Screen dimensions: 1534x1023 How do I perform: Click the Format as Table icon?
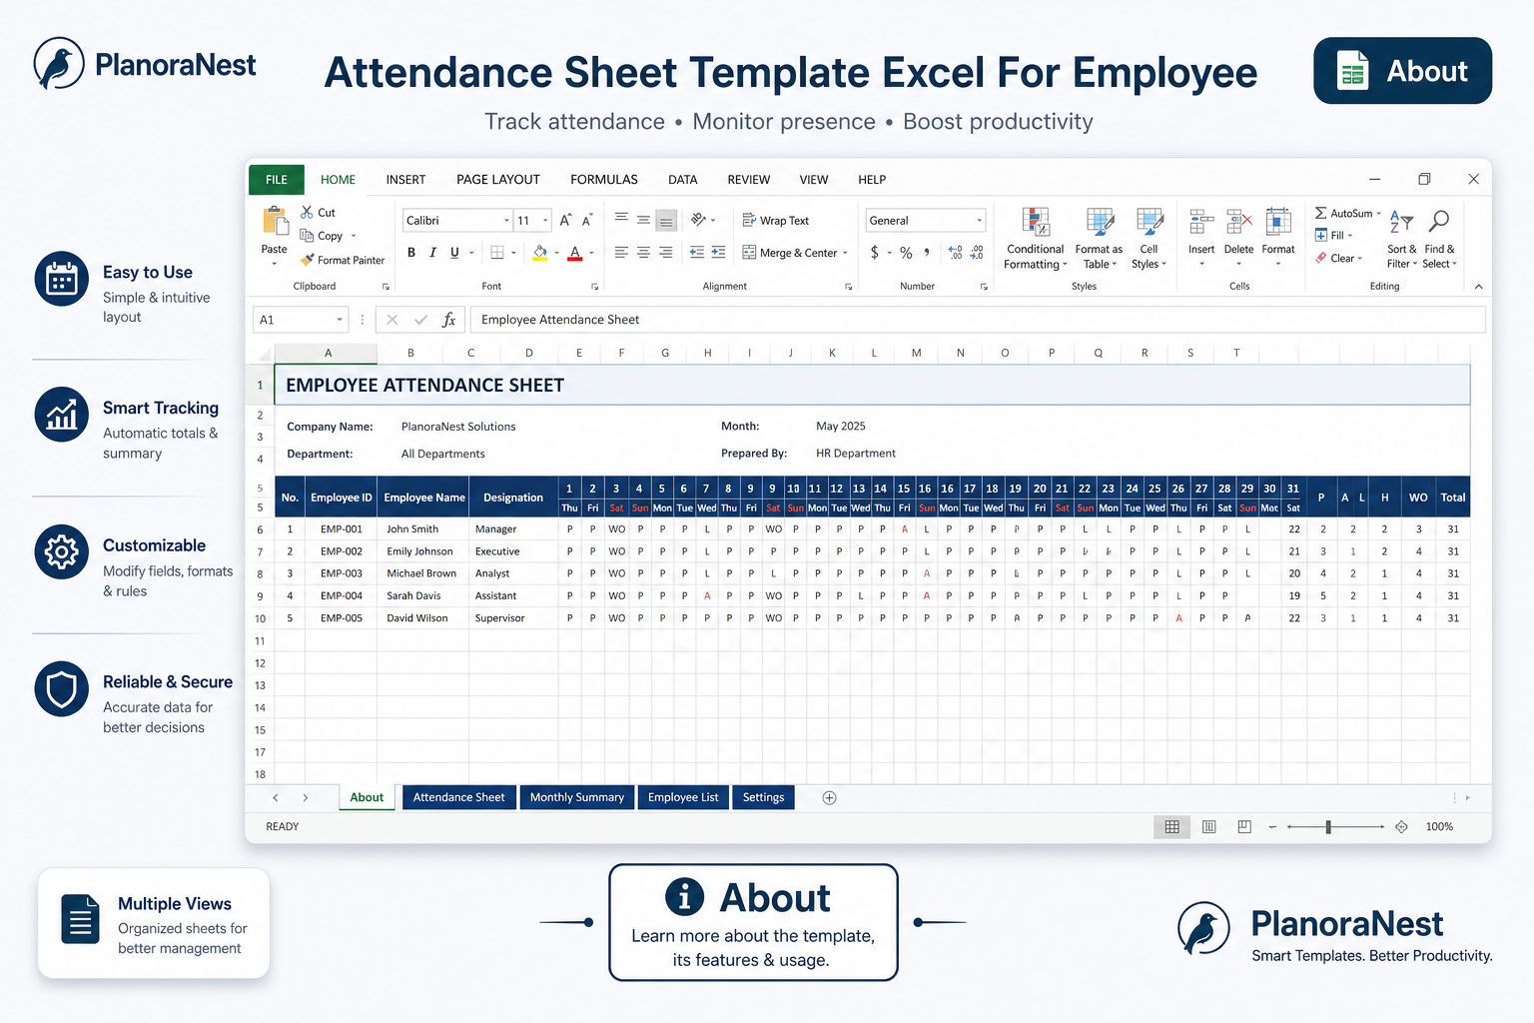click(1100, 222)
